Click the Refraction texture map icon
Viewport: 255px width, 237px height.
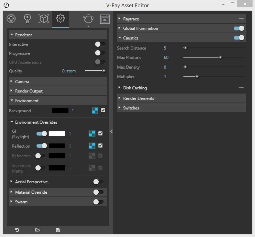point(92,156)
